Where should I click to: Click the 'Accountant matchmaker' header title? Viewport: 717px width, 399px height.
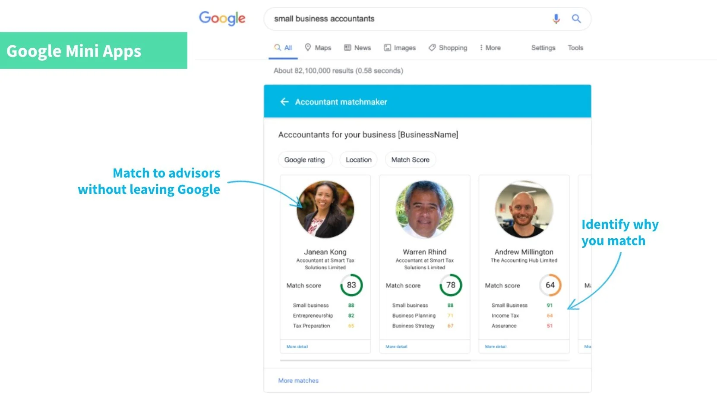pyautogui.click(x=341, y=102)
